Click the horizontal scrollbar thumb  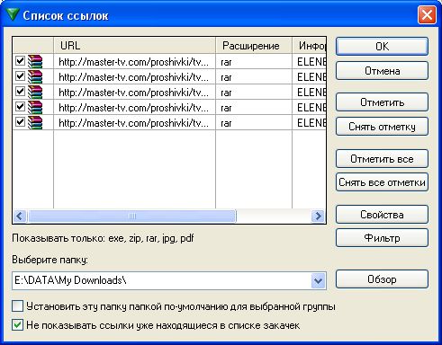coord(131,216)
